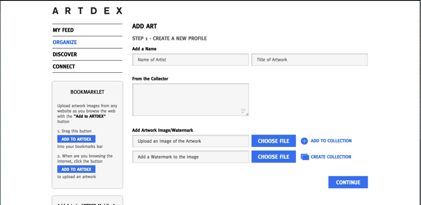
Task: Click the ARTDEX logo
Action: coord(87,11)
